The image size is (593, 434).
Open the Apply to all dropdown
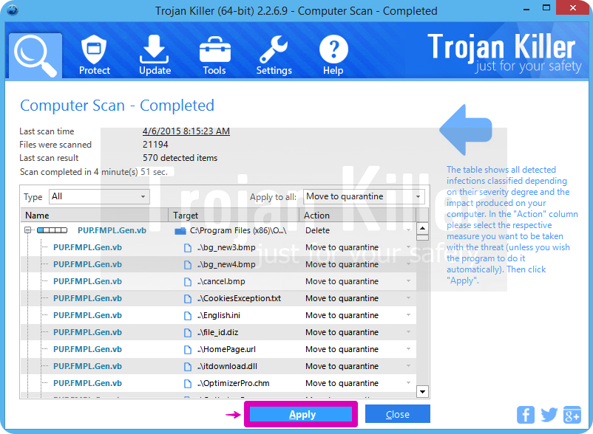click(x=364, y=197)
